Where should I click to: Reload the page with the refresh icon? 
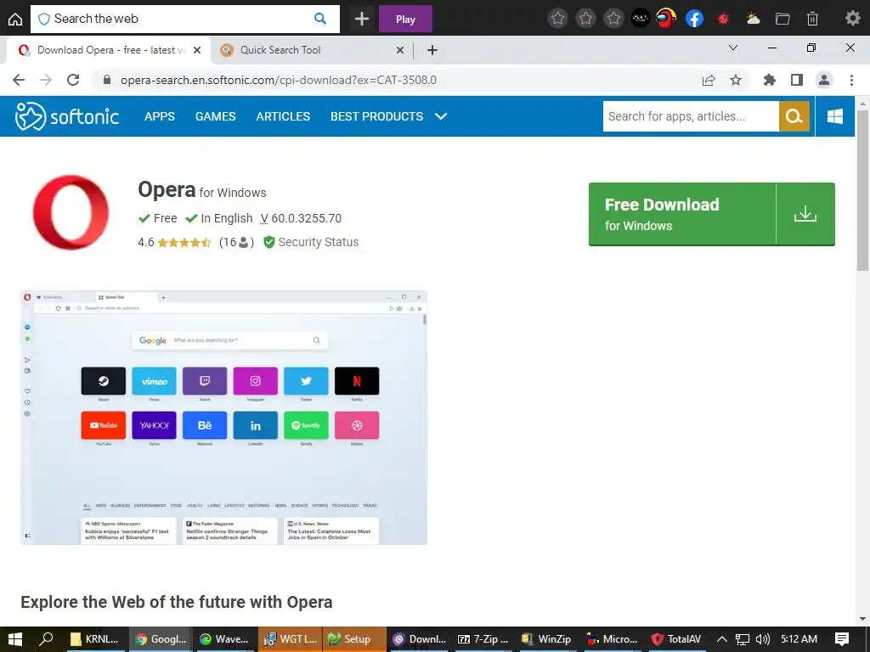(x=73, y=80)
